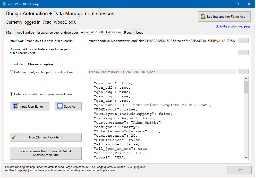Click the "gen_dwg": true line
The image size is (256, 178).
(112, 92)
